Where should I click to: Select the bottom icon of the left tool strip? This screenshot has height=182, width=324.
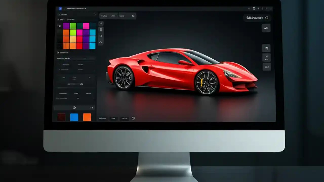click(101, 42)
